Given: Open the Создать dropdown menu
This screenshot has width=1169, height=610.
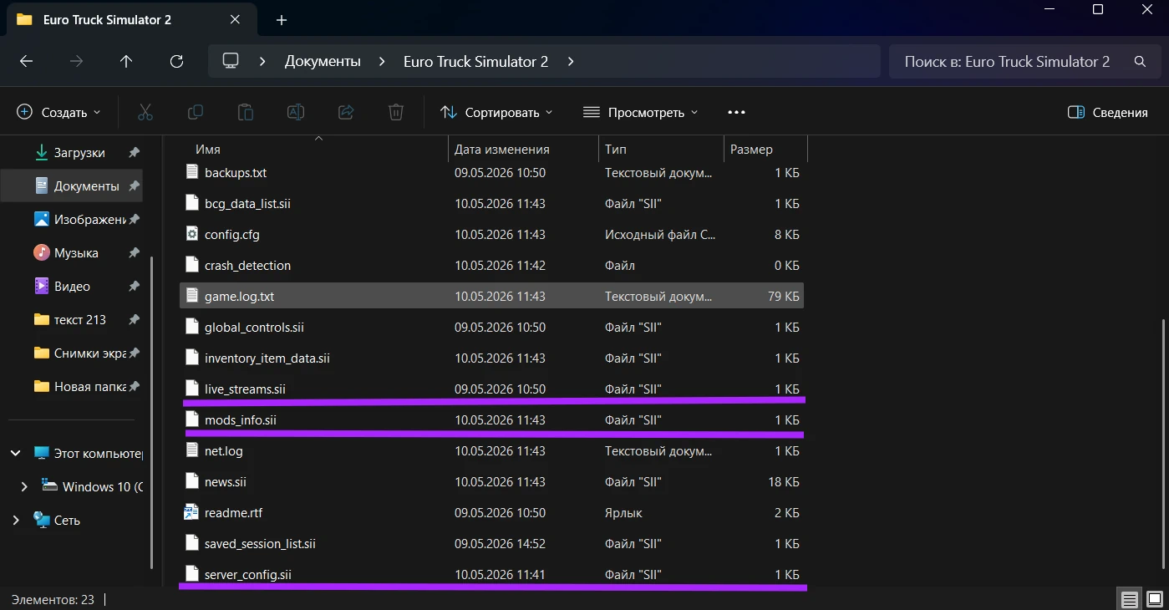Looking at the screenshot, I should tap(58, 112).
